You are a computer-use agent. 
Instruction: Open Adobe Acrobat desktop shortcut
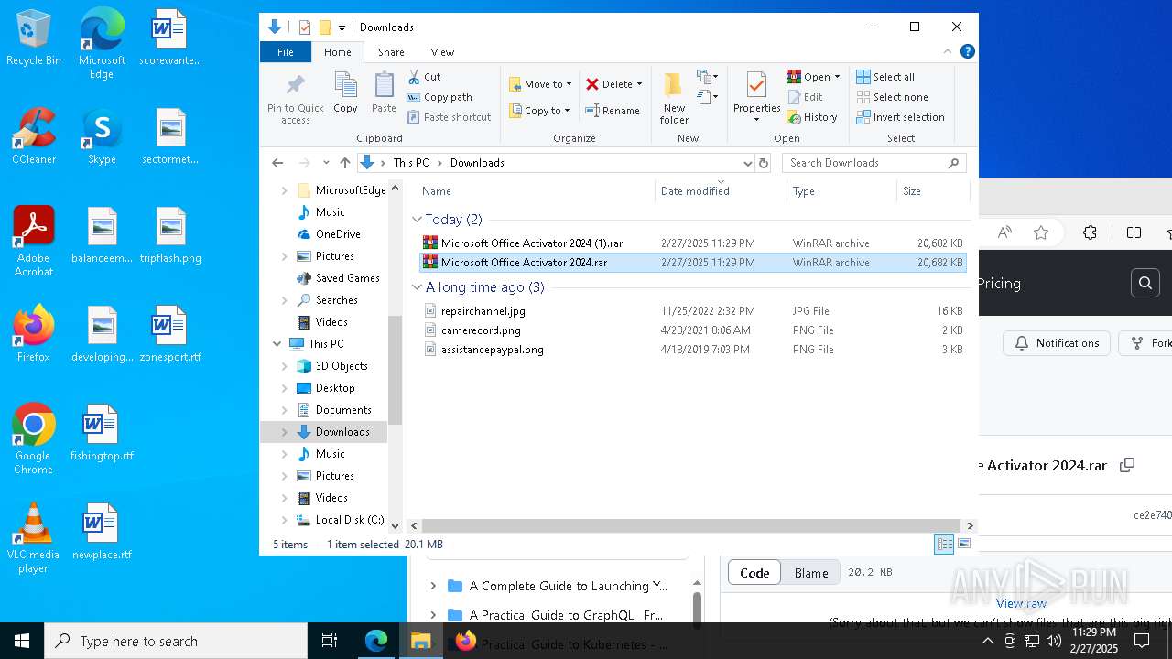34,242
